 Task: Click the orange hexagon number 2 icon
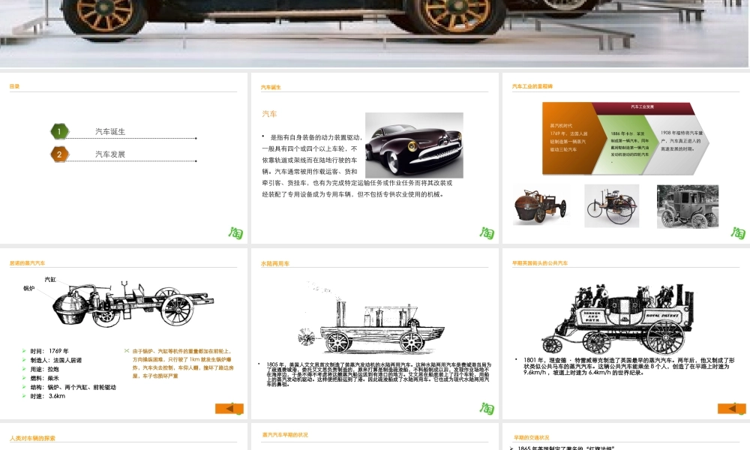click(x=59, y=154)
